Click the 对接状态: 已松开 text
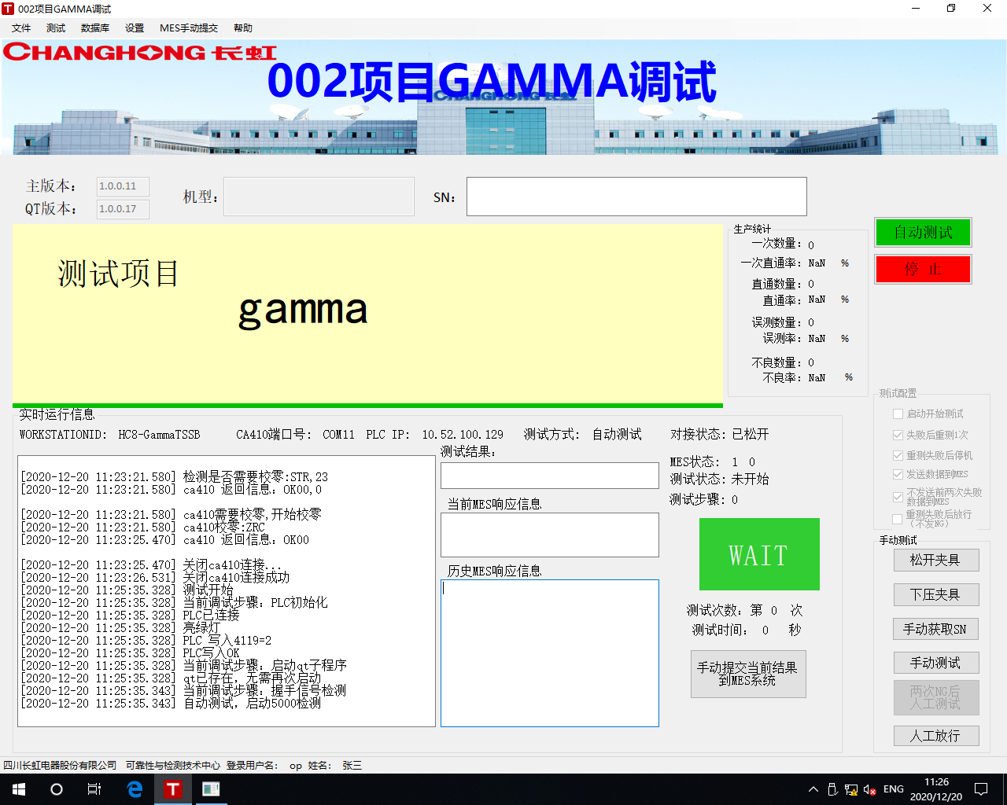 click(720, 435)
